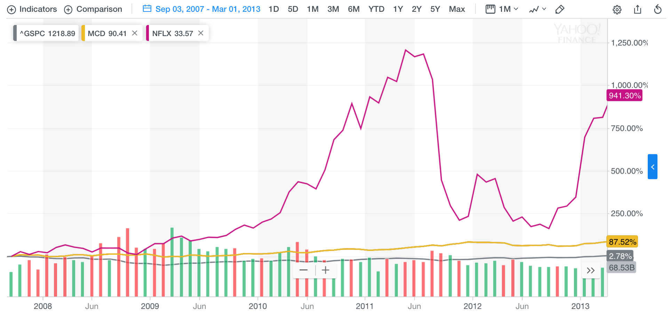Click the MCD yellow color swatch
Viewport: 670px width, 318px height.
point(83,33)
